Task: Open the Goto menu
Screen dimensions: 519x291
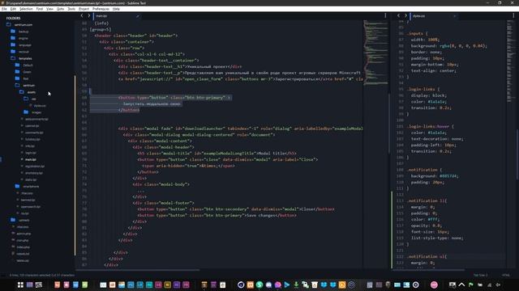Action: 60,9
